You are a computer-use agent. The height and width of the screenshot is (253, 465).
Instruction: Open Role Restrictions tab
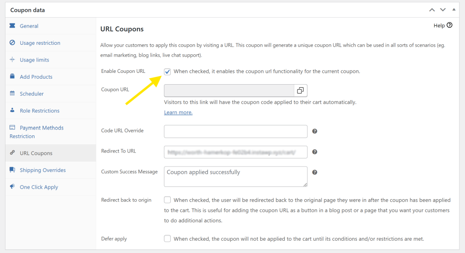[x=51, y=110]
